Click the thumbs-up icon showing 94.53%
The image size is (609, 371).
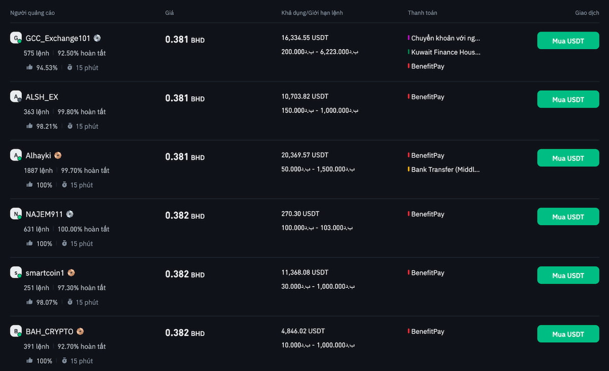tap(29, 67)
